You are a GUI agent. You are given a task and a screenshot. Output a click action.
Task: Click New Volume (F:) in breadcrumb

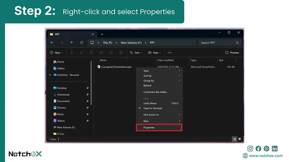(131, 43)
